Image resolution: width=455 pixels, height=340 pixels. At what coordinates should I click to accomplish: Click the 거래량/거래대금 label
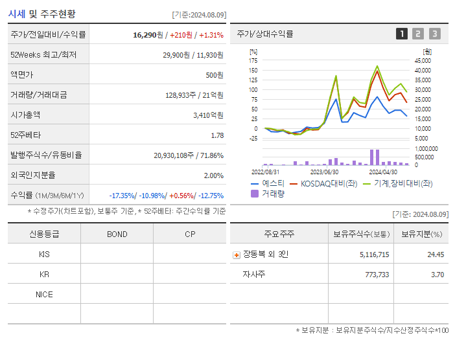pos(39,95)
